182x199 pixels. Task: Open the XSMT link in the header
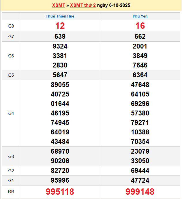(x=59, y=5)
